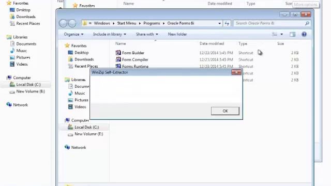This screenshot has height=186, width=331.
Task: Select Favorites in front window sidebar
Action: [76, 45]
